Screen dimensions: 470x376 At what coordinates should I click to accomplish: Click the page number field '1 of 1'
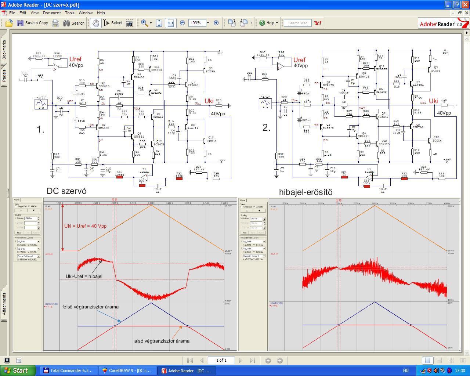click(221, 361)
